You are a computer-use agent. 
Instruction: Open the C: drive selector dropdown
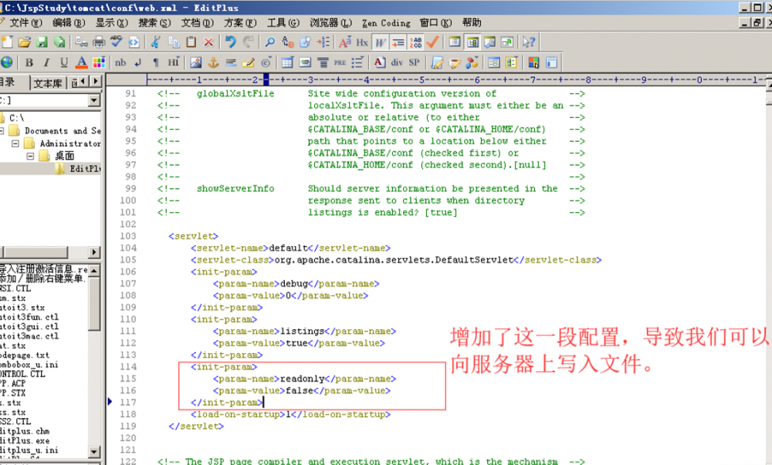95,100
